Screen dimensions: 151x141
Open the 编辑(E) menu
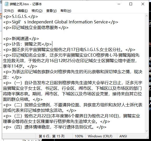pyautogui.click(x=23, y=11)
